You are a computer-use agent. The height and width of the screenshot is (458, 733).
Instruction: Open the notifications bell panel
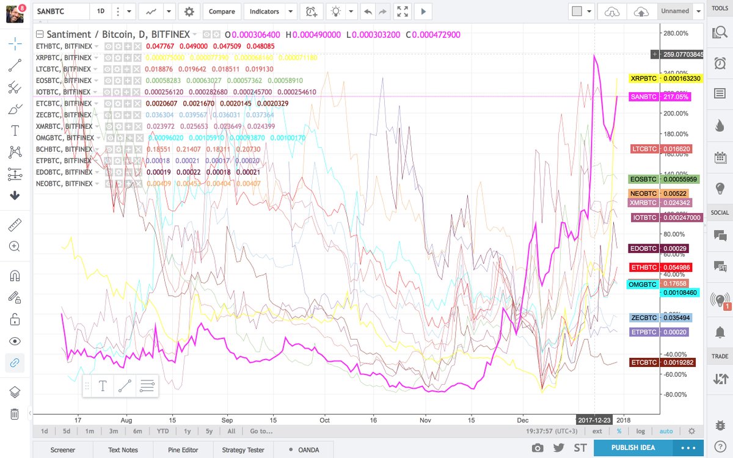click(720, 332)
